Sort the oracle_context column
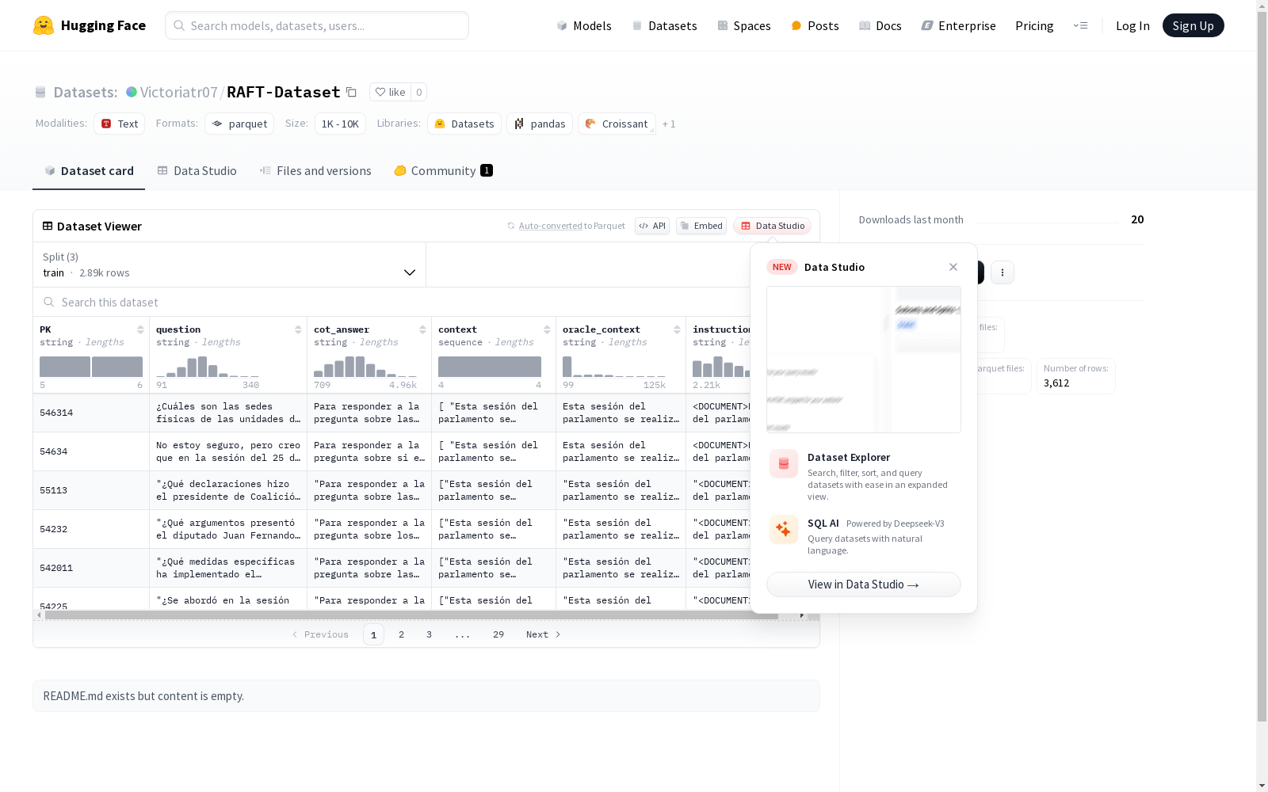 pyautogui.click(x=677, y=329)
